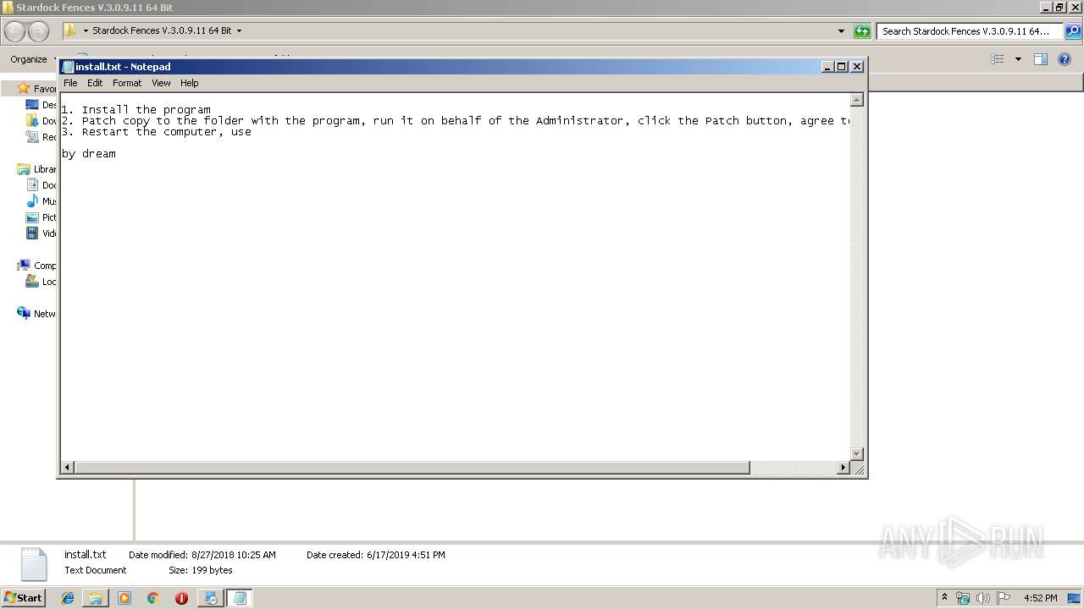Click the Stardock Fences breadcrumb in address bar
The image size is (1084, 609).
[x=162, y=30]
